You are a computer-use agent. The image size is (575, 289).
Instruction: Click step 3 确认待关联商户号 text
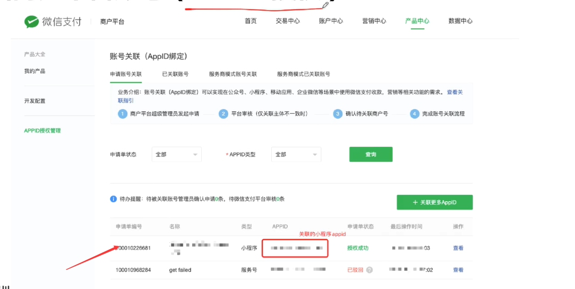click(367, 114)
